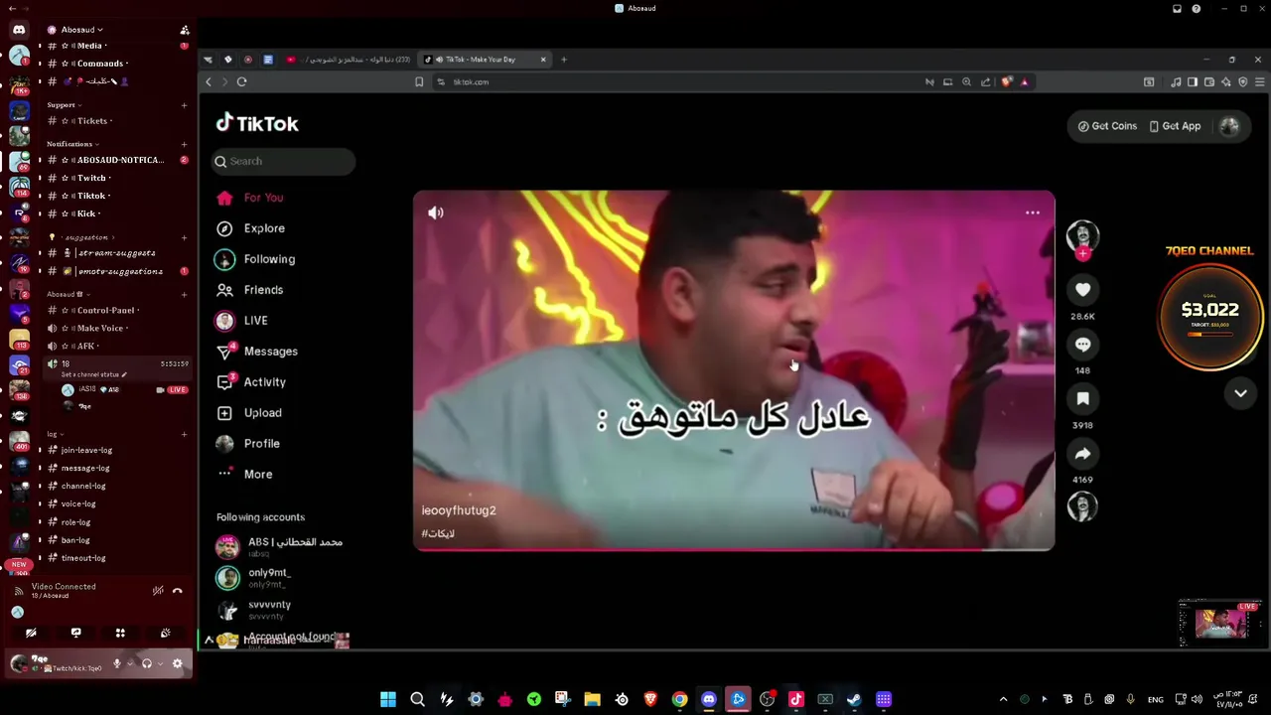Open Brave Leo AI sparkle icon
This screenshot has height=715, width=1271.
[1226, 82]
